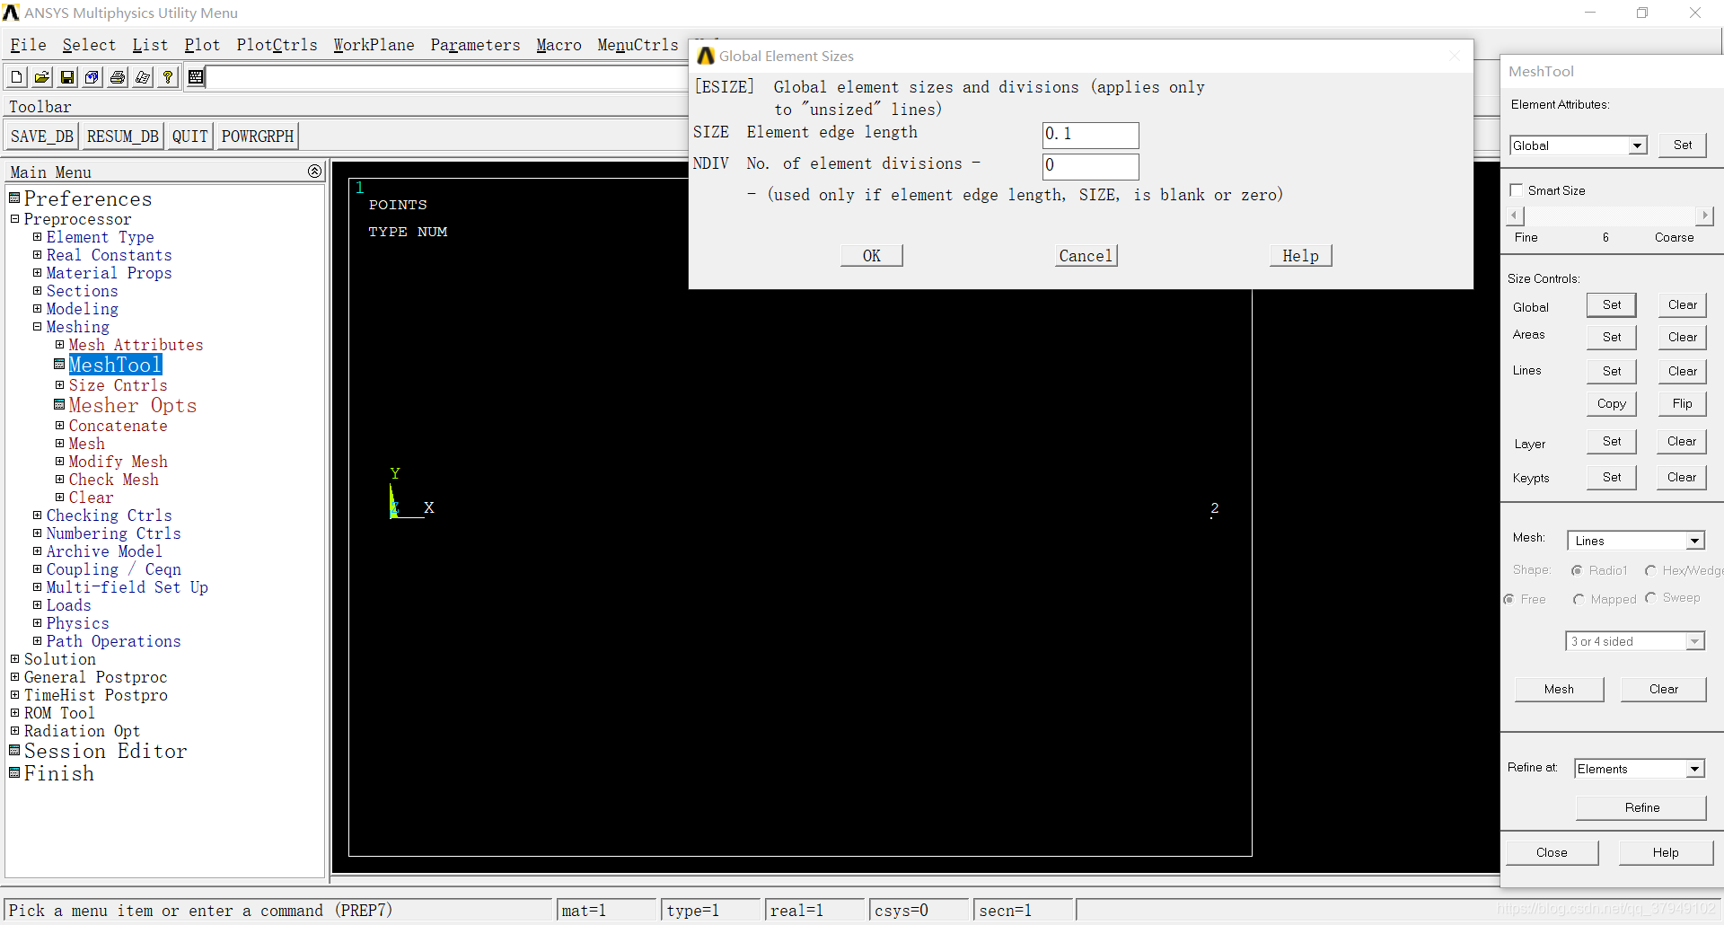Enable the Smart Size checkbox
Image resolution: width=1724 pixels, height=925 pixels.
(1517, 190)
